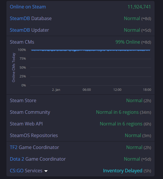The image size is (163, 179).
Task: Click the 'SteamOS Repositories' label
Action: (34, 136)
